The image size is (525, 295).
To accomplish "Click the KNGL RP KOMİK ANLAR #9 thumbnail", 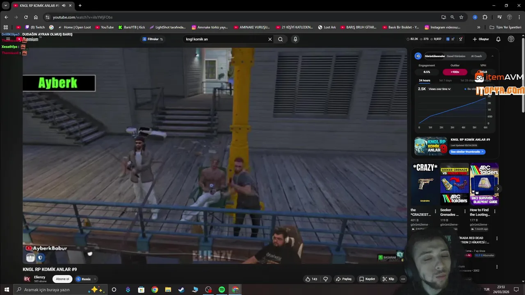I will point(431,146).
